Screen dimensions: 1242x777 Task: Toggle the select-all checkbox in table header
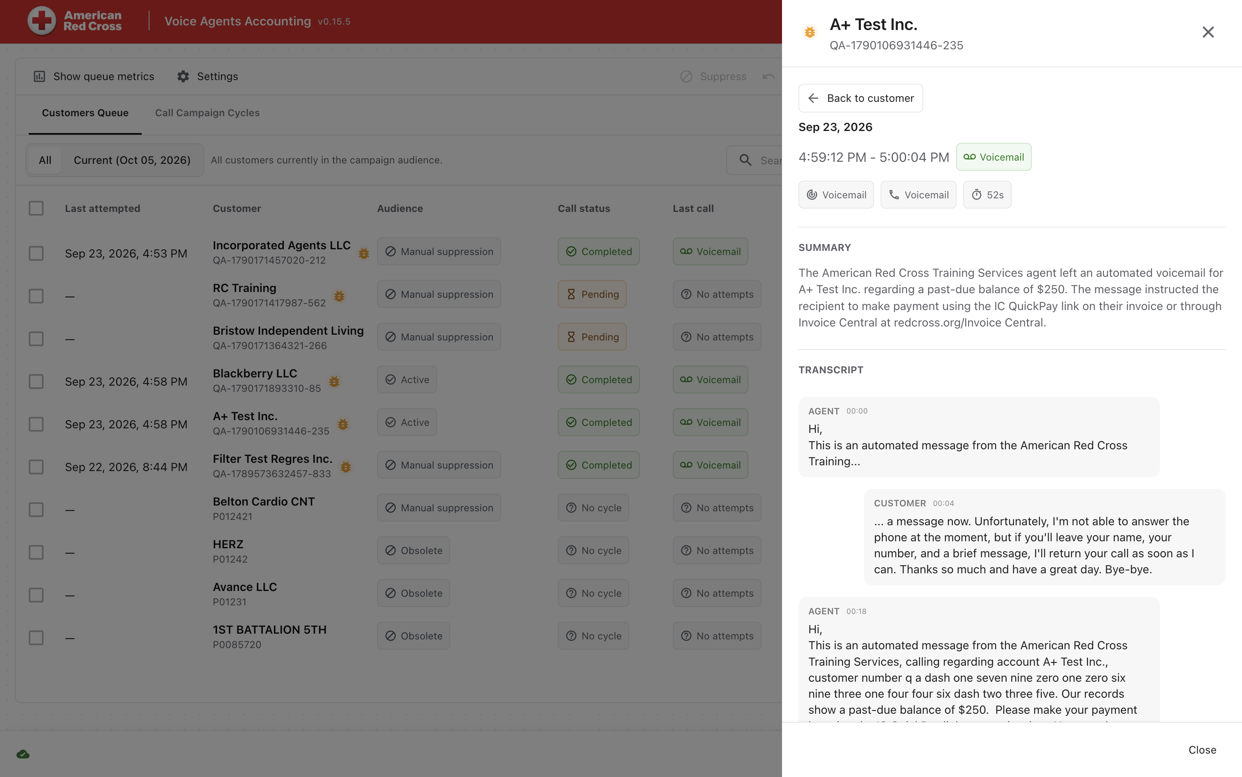(36, 208)
